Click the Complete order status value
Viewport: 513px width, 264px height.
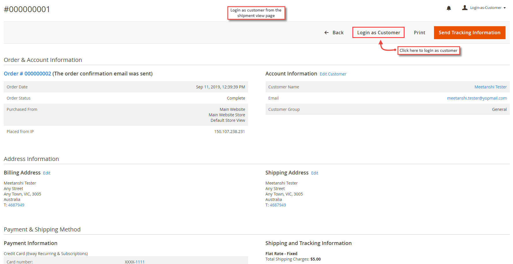236,98
